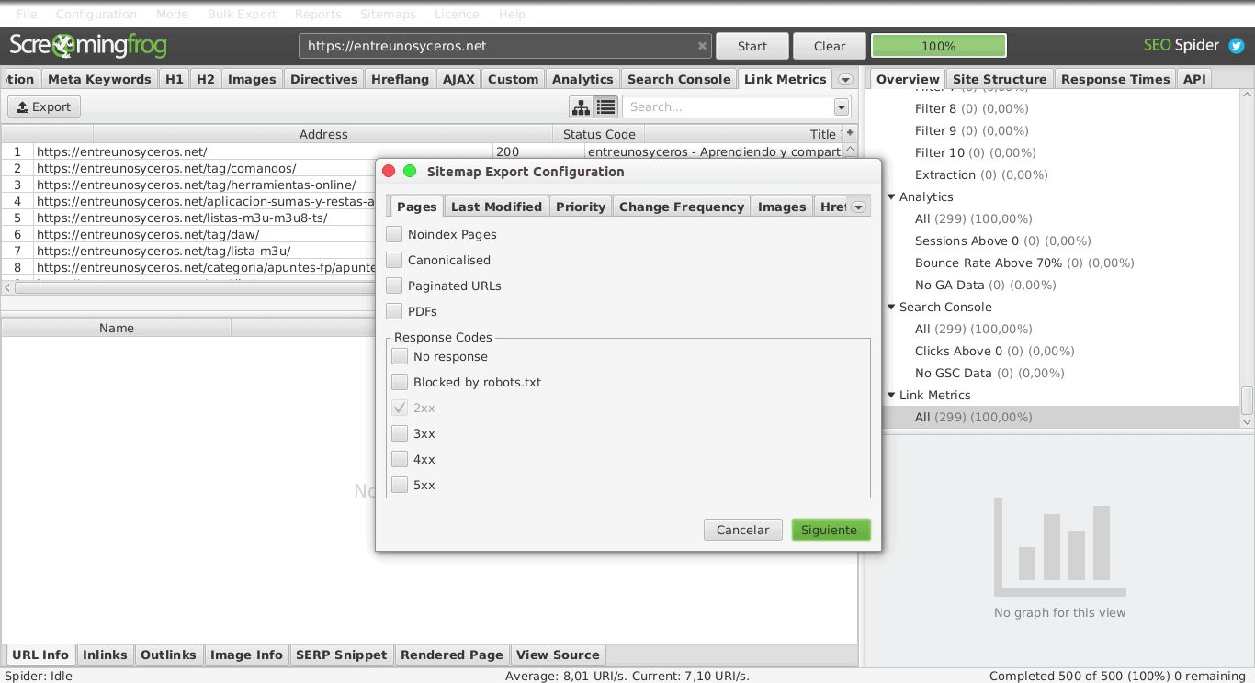Open the SERP Snippet tab
The image size is (1255, 683).
point(342,655)
